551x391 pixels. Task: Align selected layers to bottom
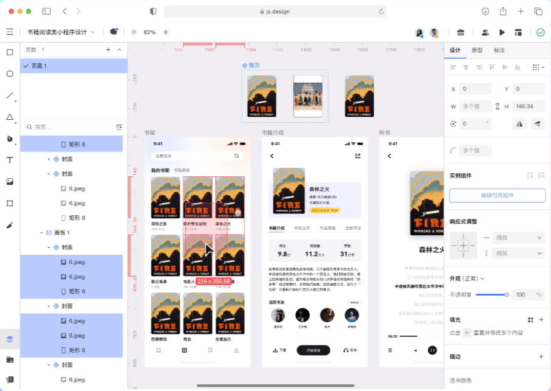(518, 67)
